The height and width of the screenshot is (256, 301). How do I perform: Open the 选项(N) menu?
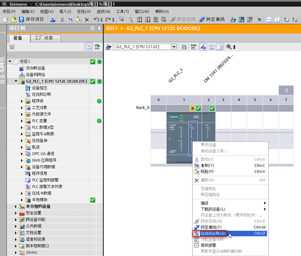tap(104, 12)
